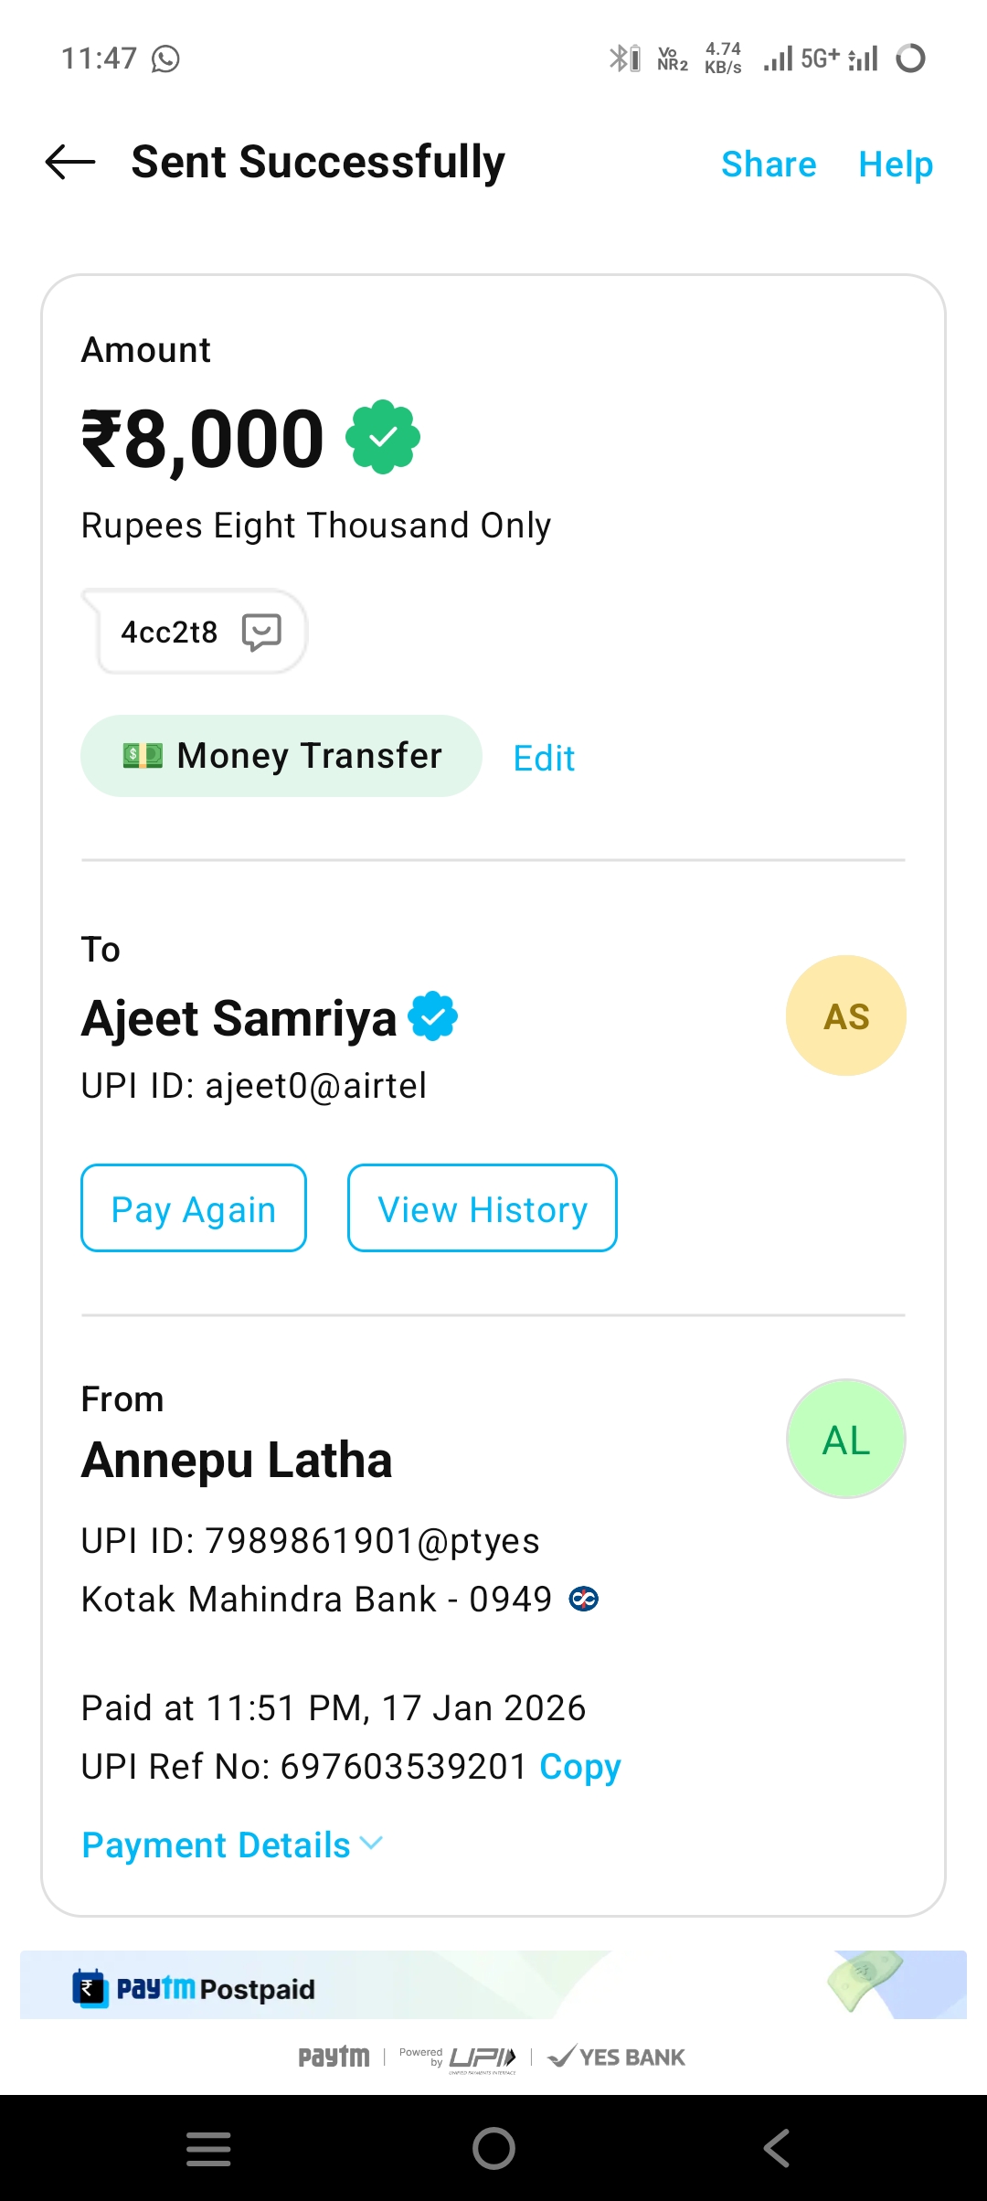Viewport: 987px width, 2201px height.
Task: Tap the AL sender avatar
Action: pos(846,1440)
